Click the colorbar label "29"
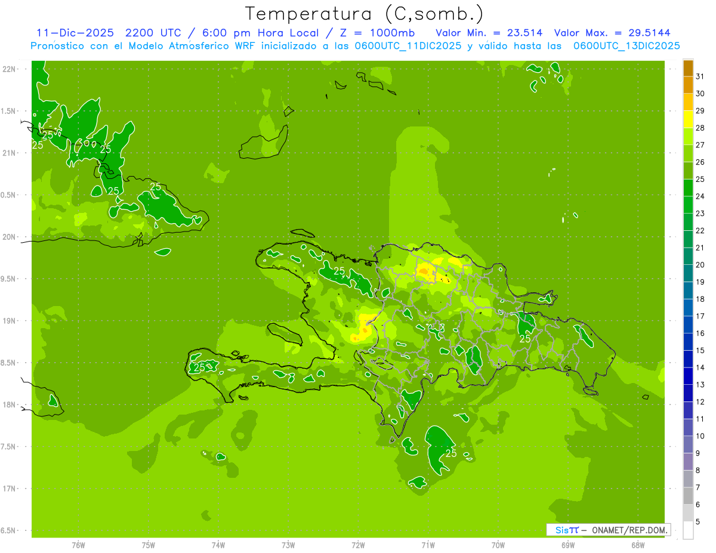This screenshot has height=553, width=716. (x=700, y=110)
